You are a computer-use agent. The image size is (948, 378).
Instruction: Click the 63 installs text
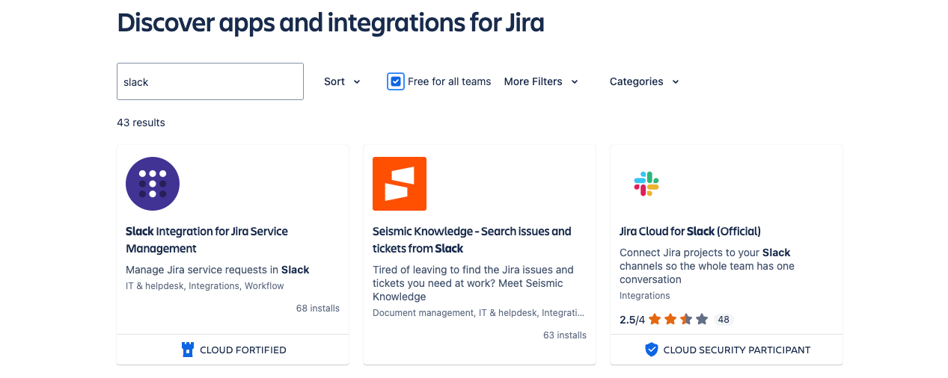point(565,335)
